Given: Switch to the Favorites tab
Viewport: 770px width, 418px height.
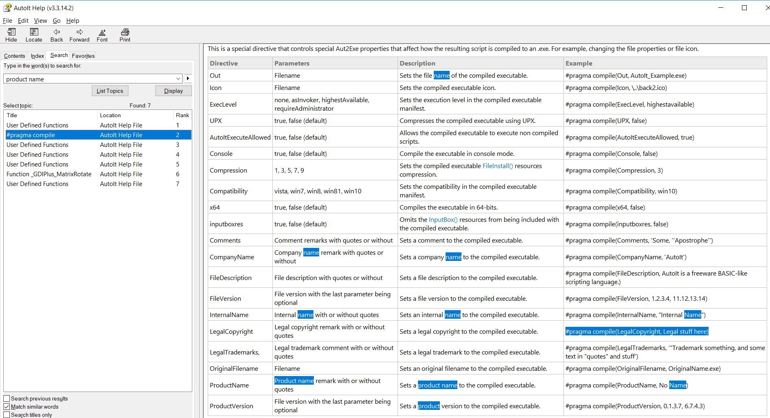Looking at the screenshot, I should (x=83, y=56).
